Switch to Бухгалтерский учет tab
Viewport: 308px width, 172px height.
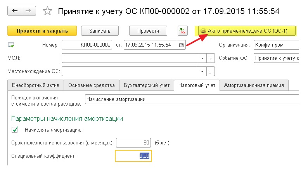click(x=147, y=85)
